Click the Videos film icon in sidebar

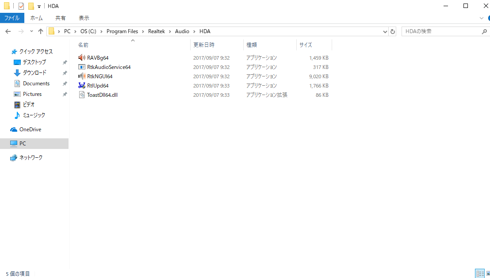(17, 105)
